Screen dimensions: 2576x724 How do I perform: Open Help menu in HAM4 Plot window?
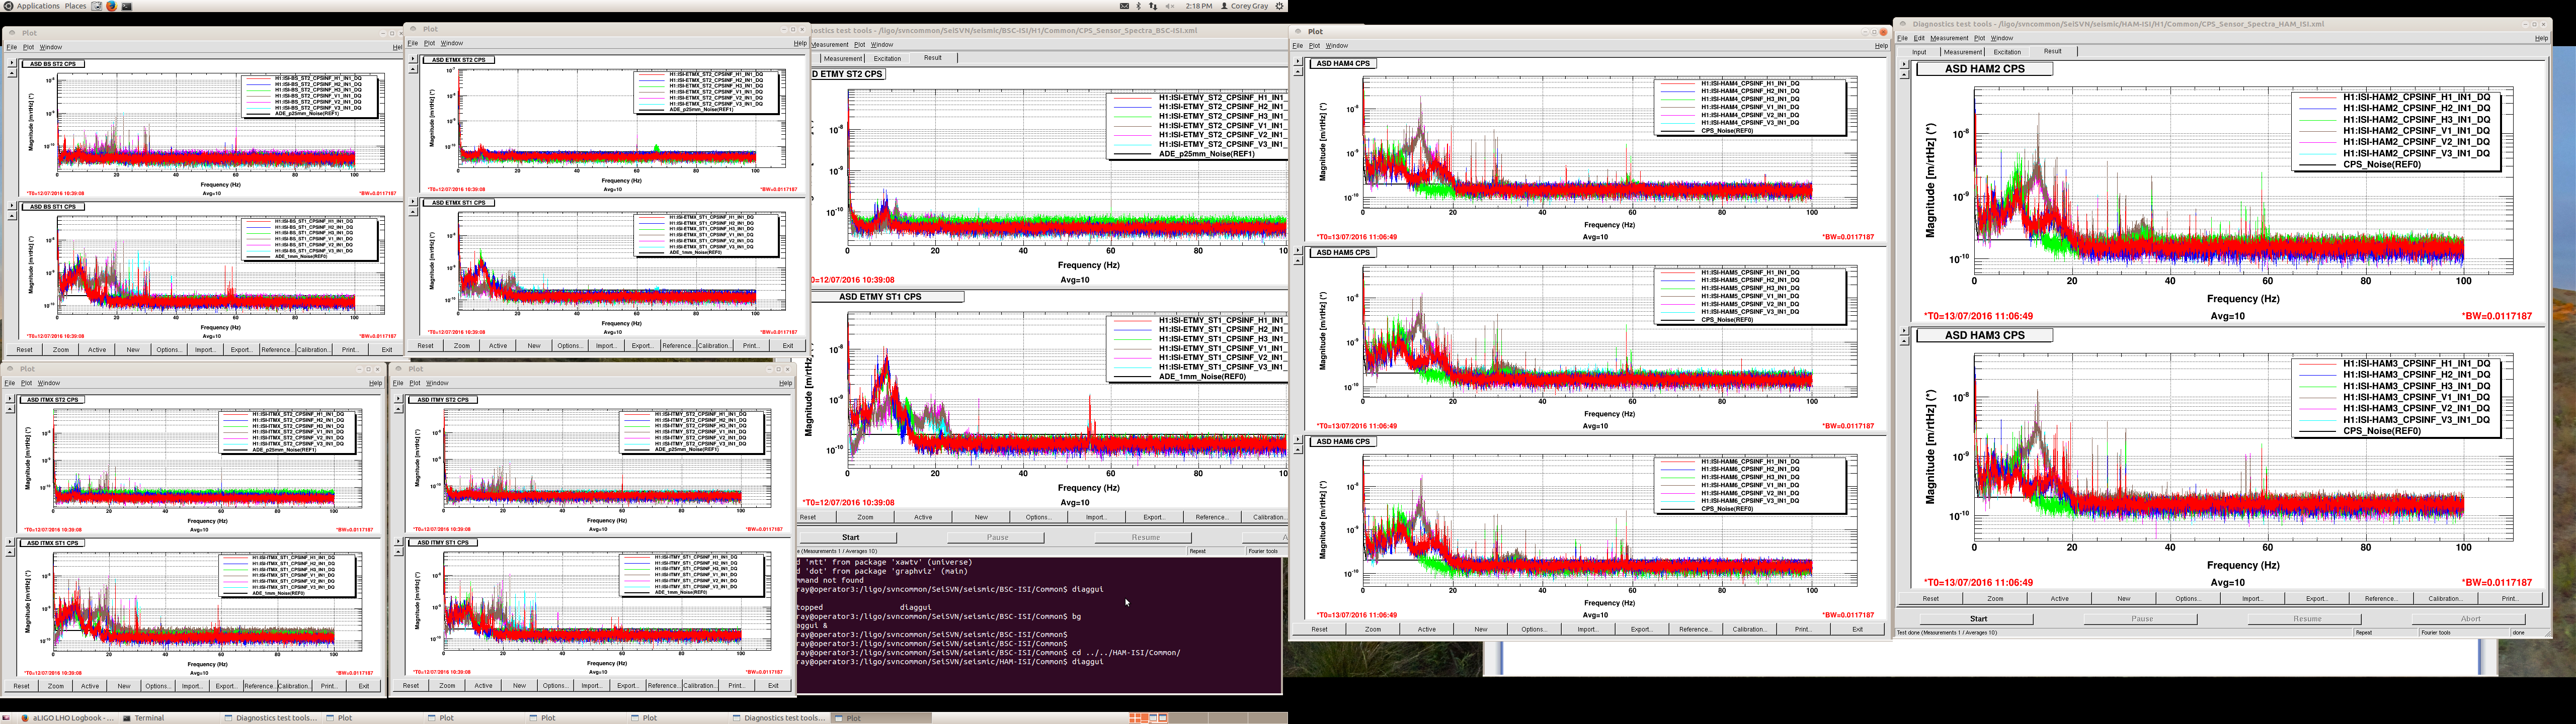tap(1881, 45)
